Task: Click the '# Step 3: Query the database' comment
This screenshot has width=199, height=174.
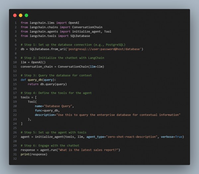Action: coord(56,75)
